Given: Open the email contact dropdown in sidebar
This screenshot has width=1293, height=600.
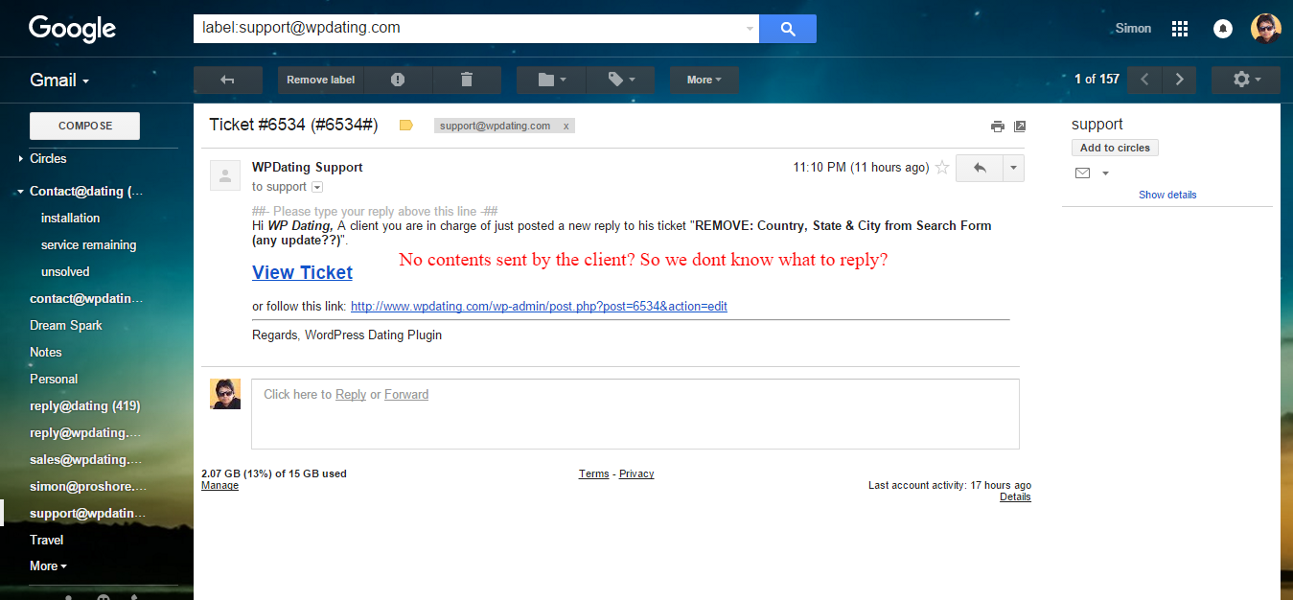Looking at the screenshot, I should (1105, 173).
